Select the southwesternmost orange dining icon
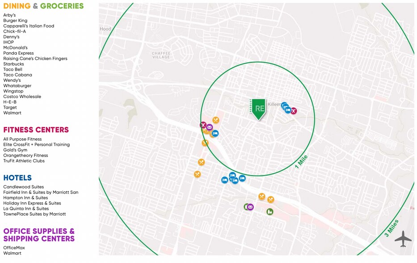 (x=197, y=174)
